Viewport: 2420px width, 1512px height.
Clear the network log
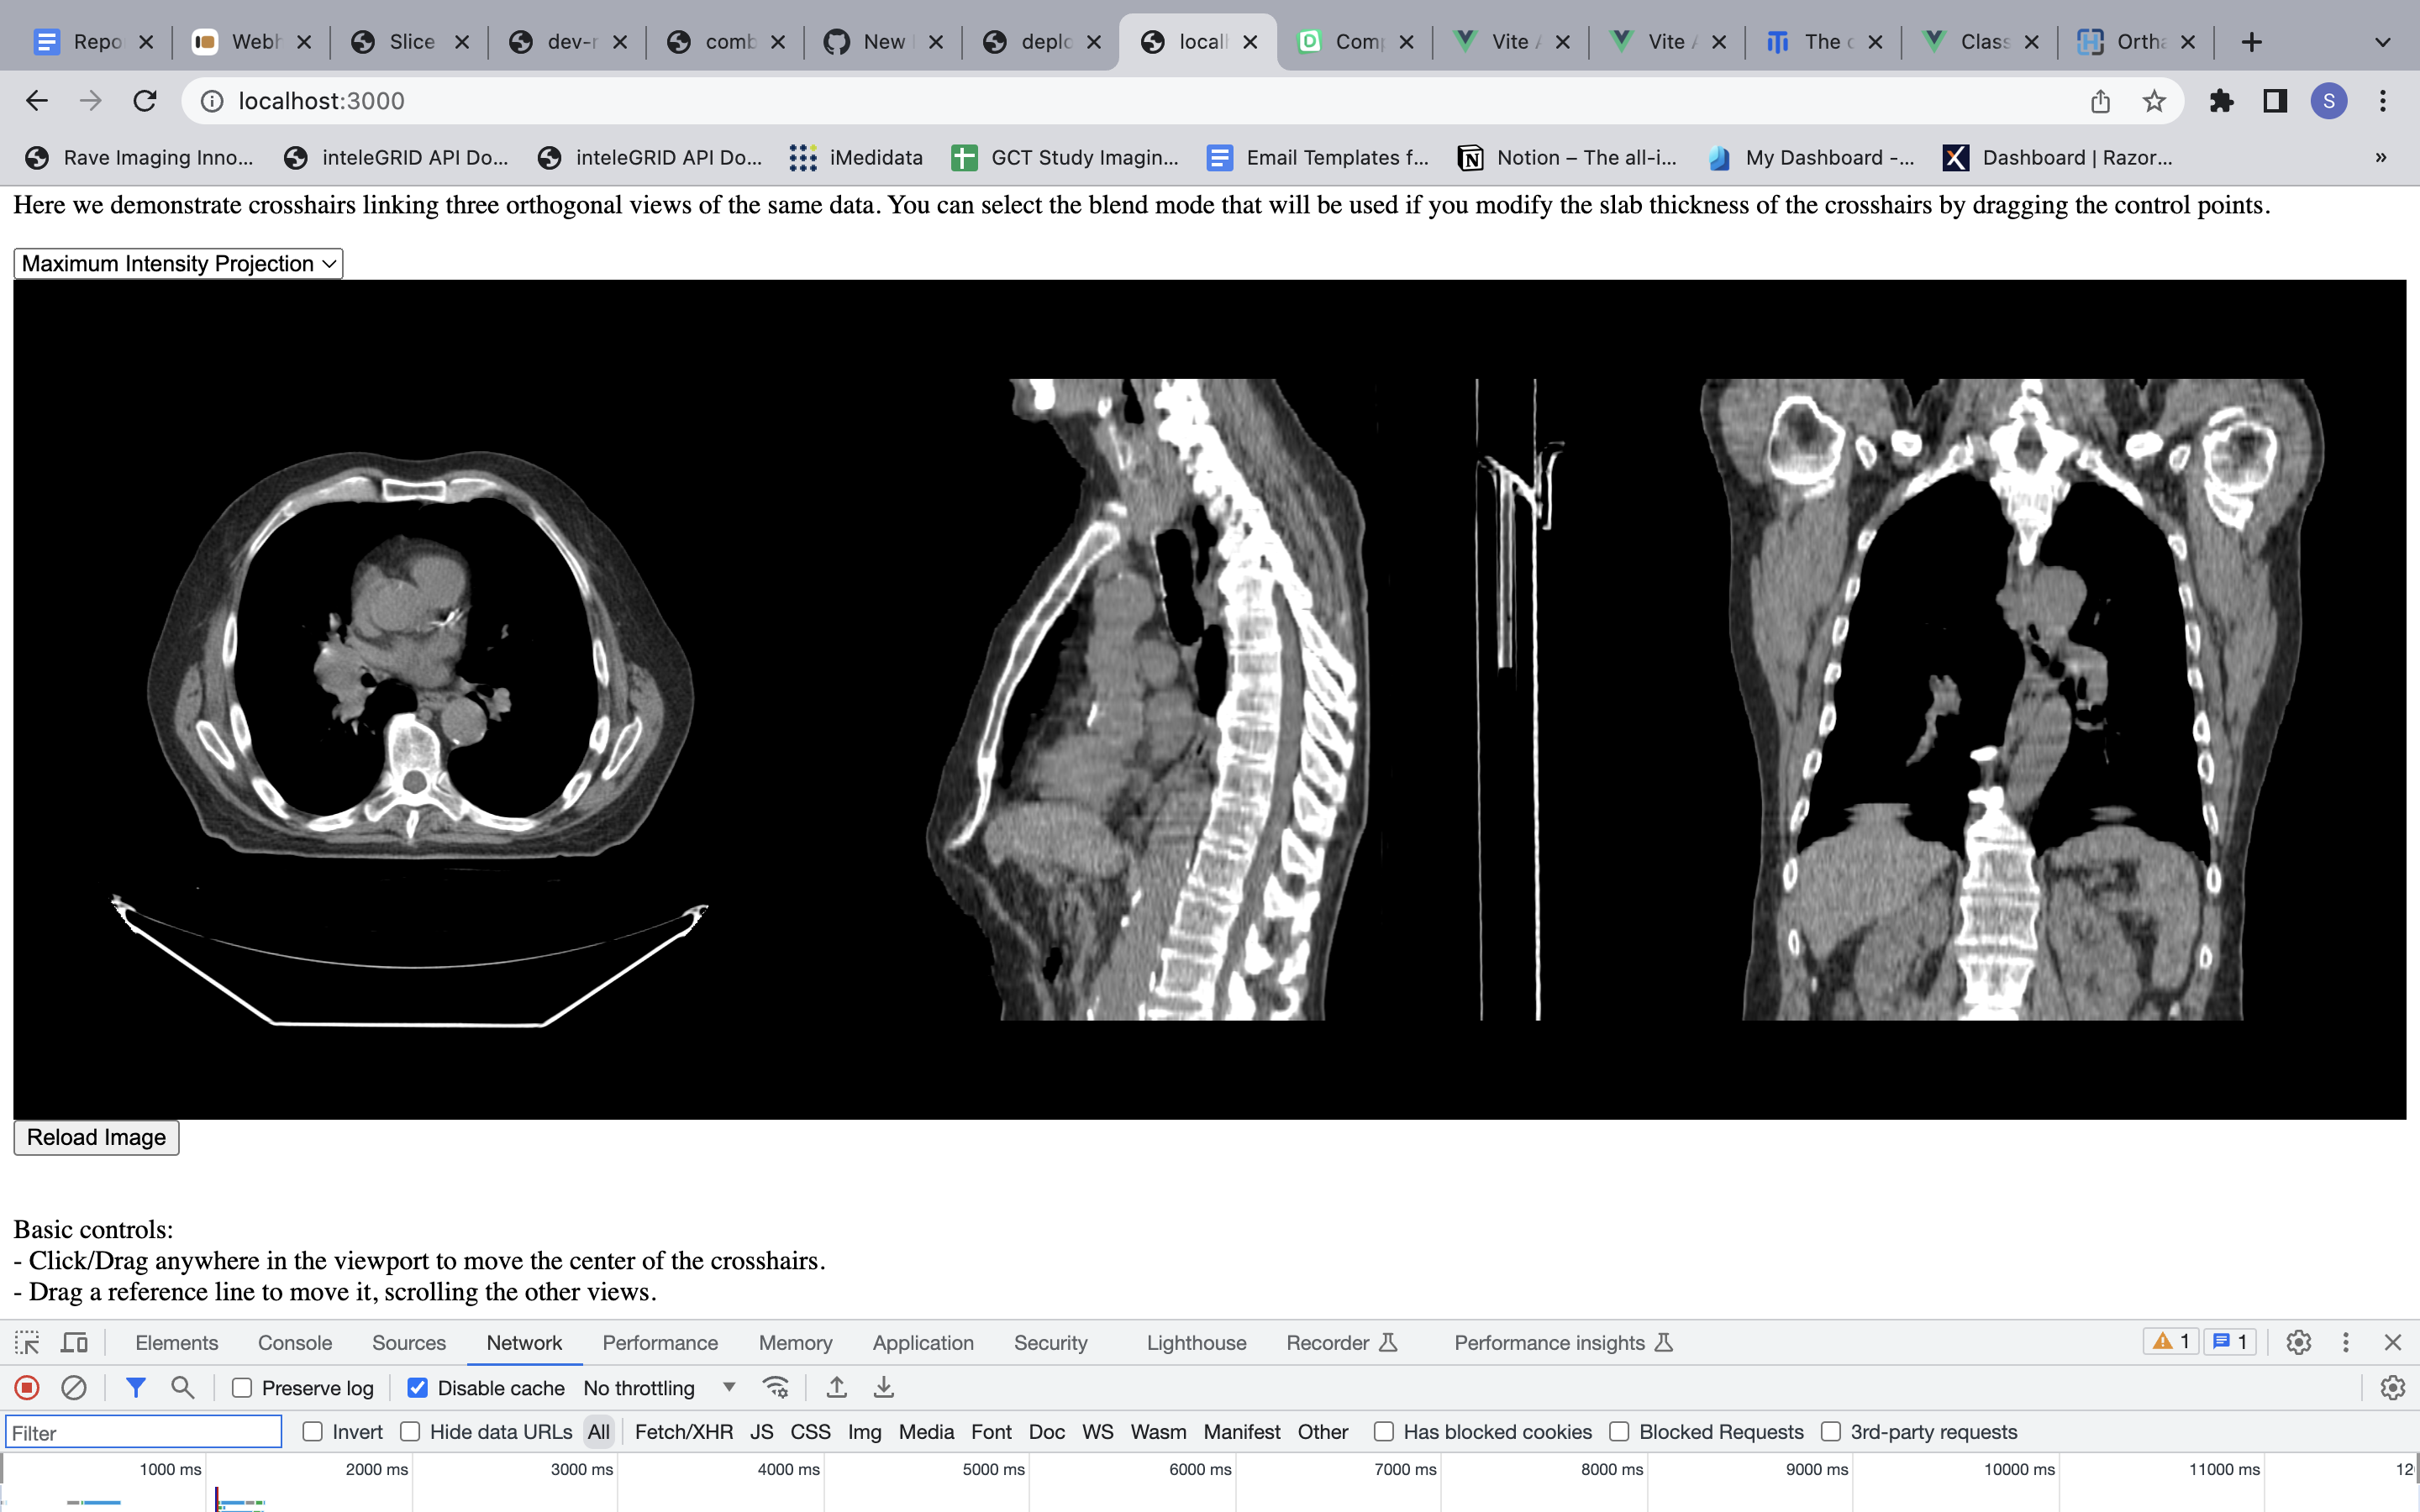[x=75, y=1387]
